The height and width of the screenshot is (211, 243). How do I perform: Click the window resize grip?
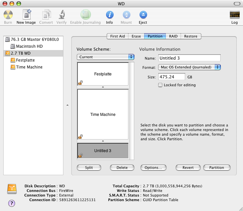(241, 209)
